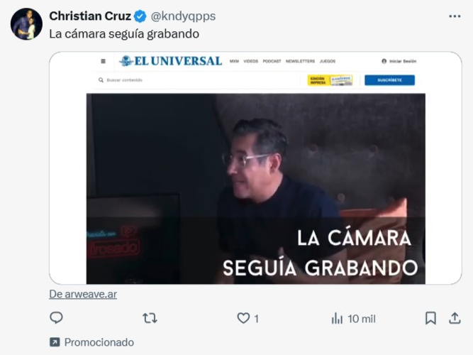Viewport: 473px width, 355px height.
Task: Select the PODCAST menu item
Action: pyautogui.click(x=272, y=61)
